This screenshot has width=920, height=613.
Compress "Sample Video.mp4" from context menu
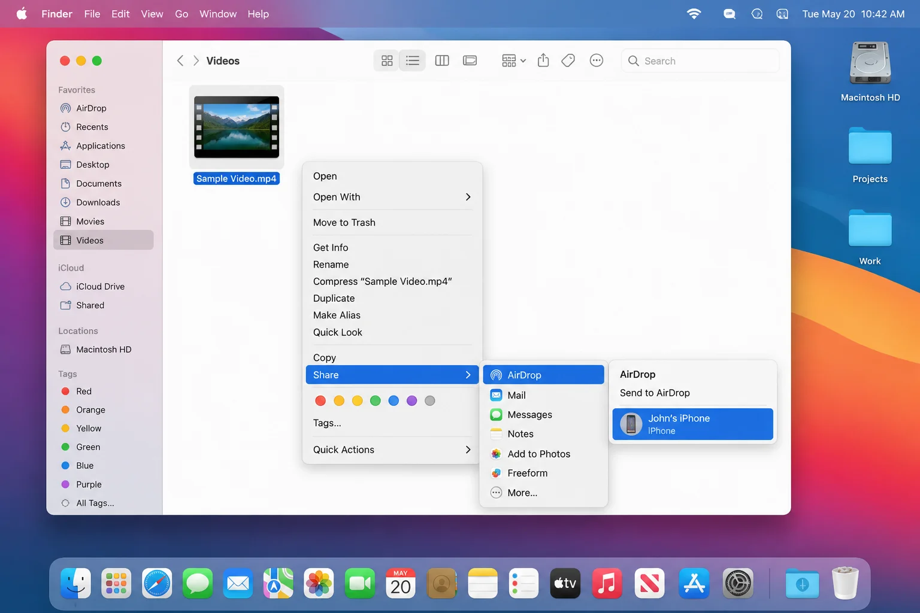(392, 281)
